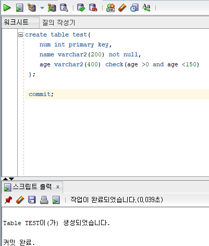This screenshot has width=209, height=246.
Task: Click the 'name varchar2(200) not null,' line
Action: (x=90, y=54)
